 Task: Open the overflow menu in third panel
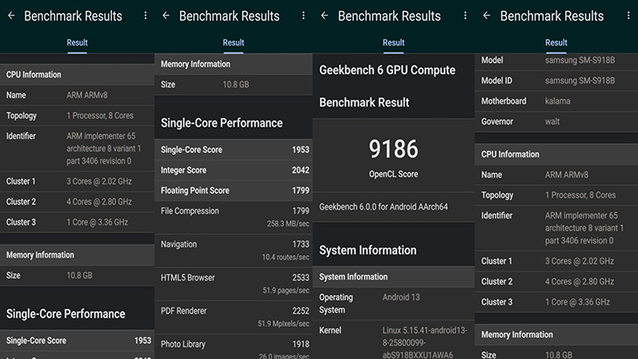pyautogui.click(x=465, y=16)
